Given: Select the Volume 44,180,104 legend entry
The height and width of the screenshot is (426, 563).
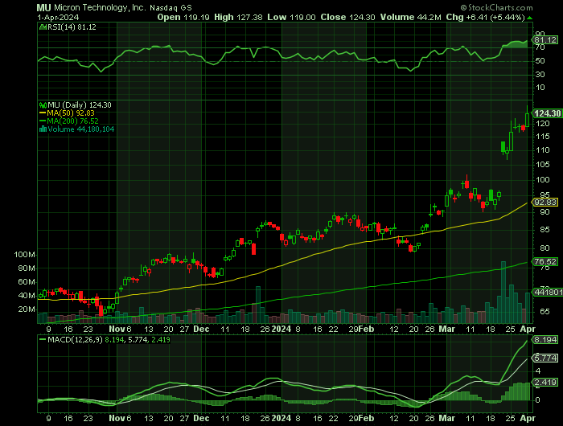Looking at the screenshot, I should (81, 129).
